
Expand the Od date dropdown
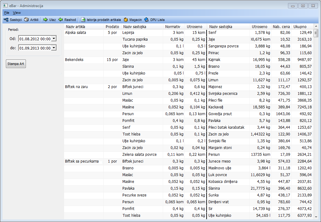click(x=54, y=38)
